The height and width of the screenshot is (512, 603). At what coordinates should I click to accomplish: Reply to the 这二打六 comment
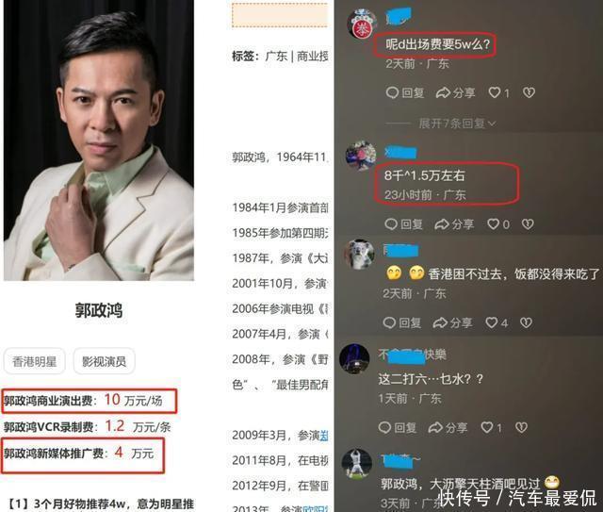pyautogui.click(x=398, y=427)
